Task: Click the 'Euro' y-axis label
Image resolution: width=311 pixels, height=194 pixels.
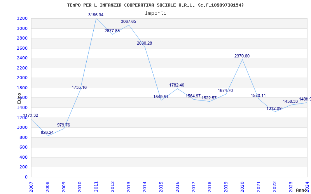Action: tap(19, 98)
